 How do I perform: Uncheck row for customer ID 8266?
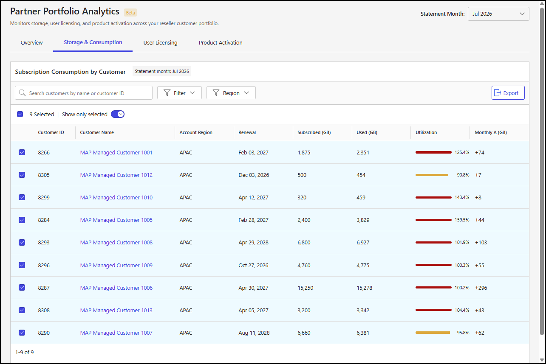[22, 152]
